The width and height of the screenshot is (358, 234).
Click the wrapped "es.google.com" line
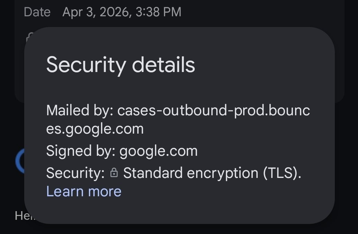point(95,129)
